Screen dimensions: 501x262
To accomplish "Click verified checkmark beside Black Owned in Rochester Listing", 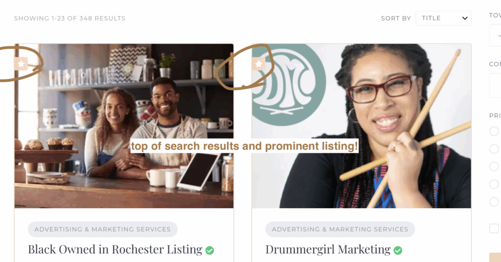I will [209, 250].
